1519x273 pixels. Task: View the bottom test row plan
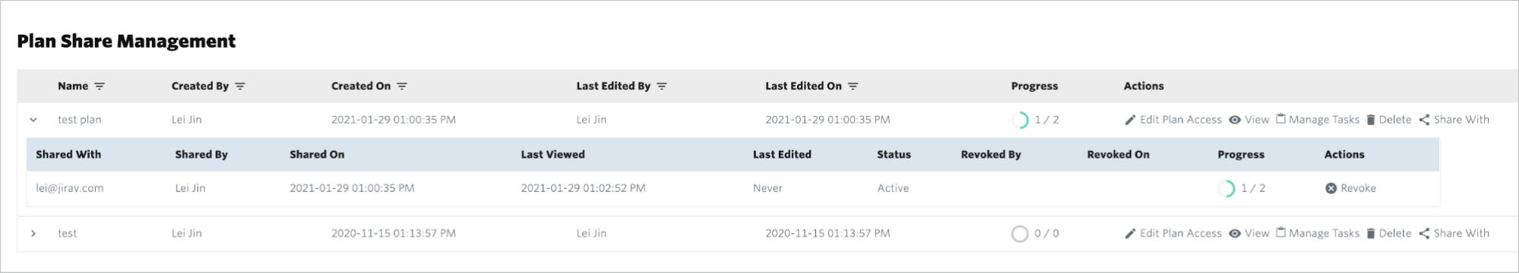tap(1249, 234)
